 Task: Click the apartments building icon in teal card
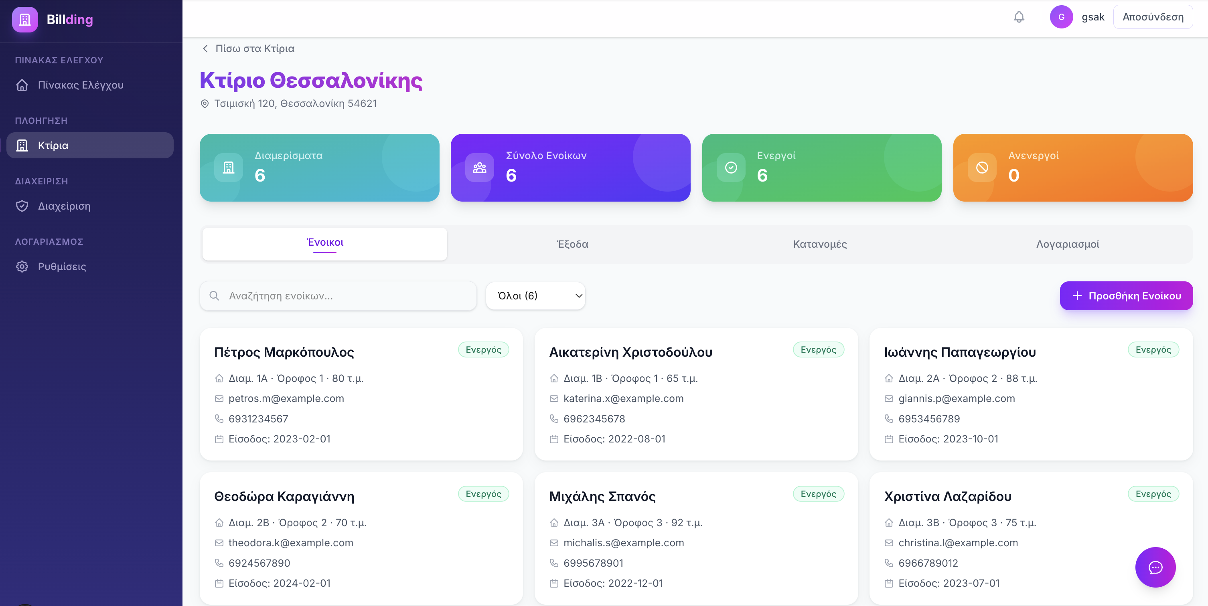point(228,167)
